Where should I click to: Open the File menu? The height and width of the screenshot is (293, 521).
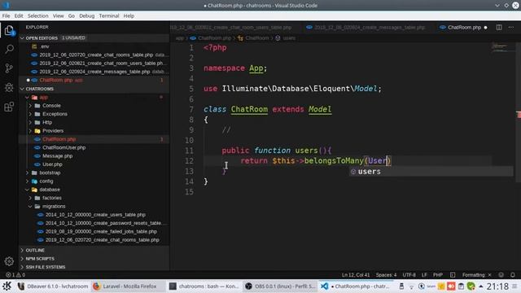tap(6, 15)
